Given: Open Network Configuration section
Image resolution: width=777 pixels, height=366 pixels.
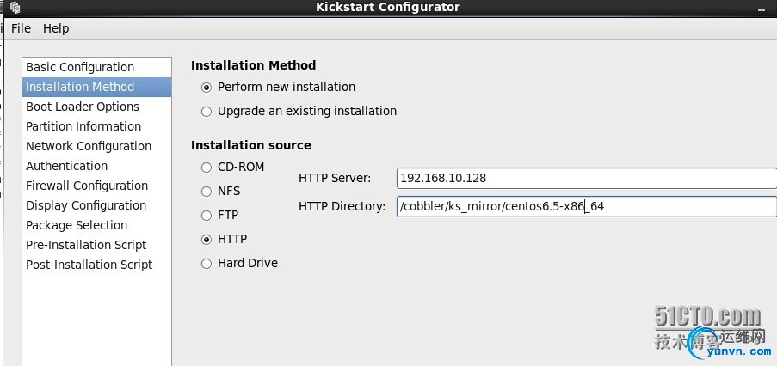Looking at the screenshot, I should click(89, 146).
